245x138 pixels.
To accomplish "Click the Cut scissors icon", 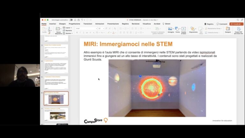I will (49, 28).
